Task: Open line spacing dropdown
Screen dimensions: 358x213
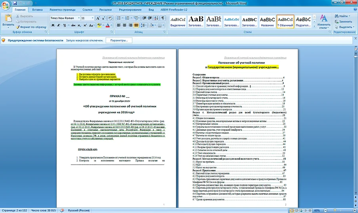Action: pos(144,25)
